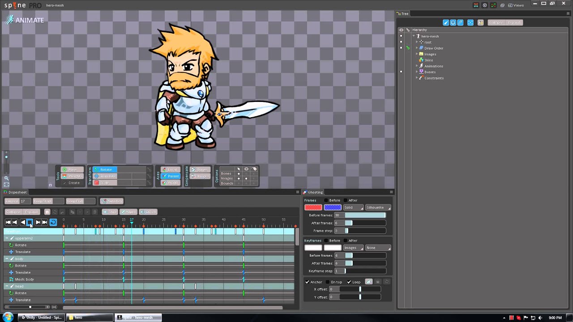Adjust the After frames slider in Frames
The height and width of the screenshot is (322, 573).
(365, 223)
